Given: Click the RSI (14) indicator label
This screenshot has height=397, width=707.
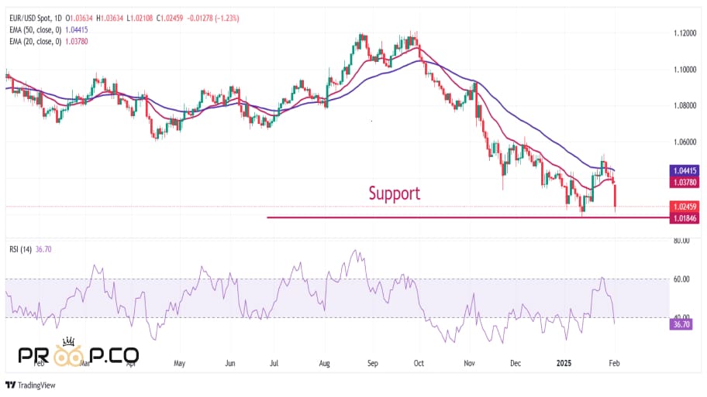Looking at the screenshot, I should [x=22, y=249].
